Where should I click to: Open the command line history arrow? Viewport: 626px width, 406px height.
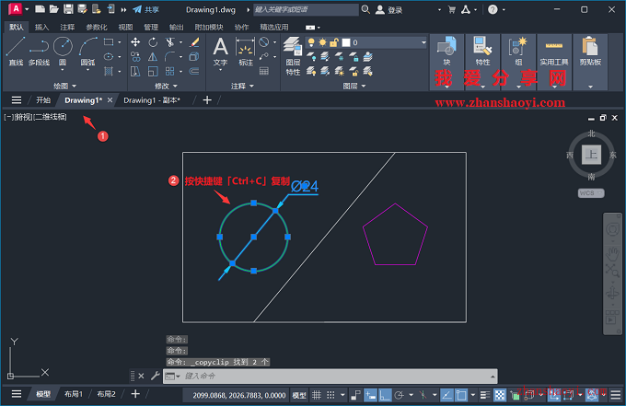coord(493,376)
